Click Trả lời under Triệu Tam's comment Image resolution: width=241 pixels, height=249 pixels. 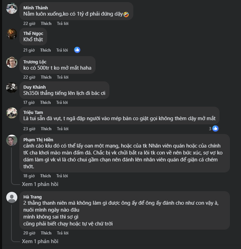coord(63,129)
